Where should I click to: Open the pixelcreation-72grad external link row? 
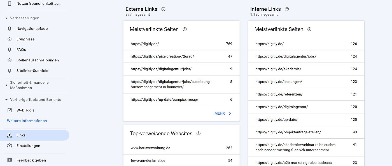162,56
